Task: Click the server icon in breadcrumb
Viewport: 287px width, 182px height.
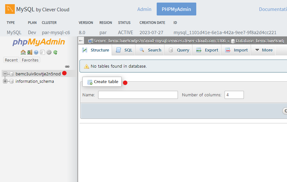Action: point(90,41)
